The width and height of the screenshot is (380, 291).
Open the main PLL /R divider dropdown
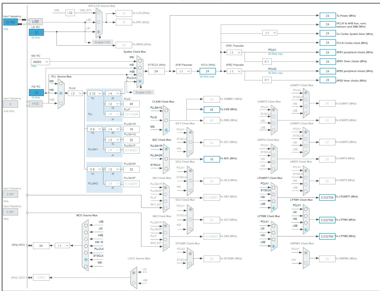pos(113,93)
